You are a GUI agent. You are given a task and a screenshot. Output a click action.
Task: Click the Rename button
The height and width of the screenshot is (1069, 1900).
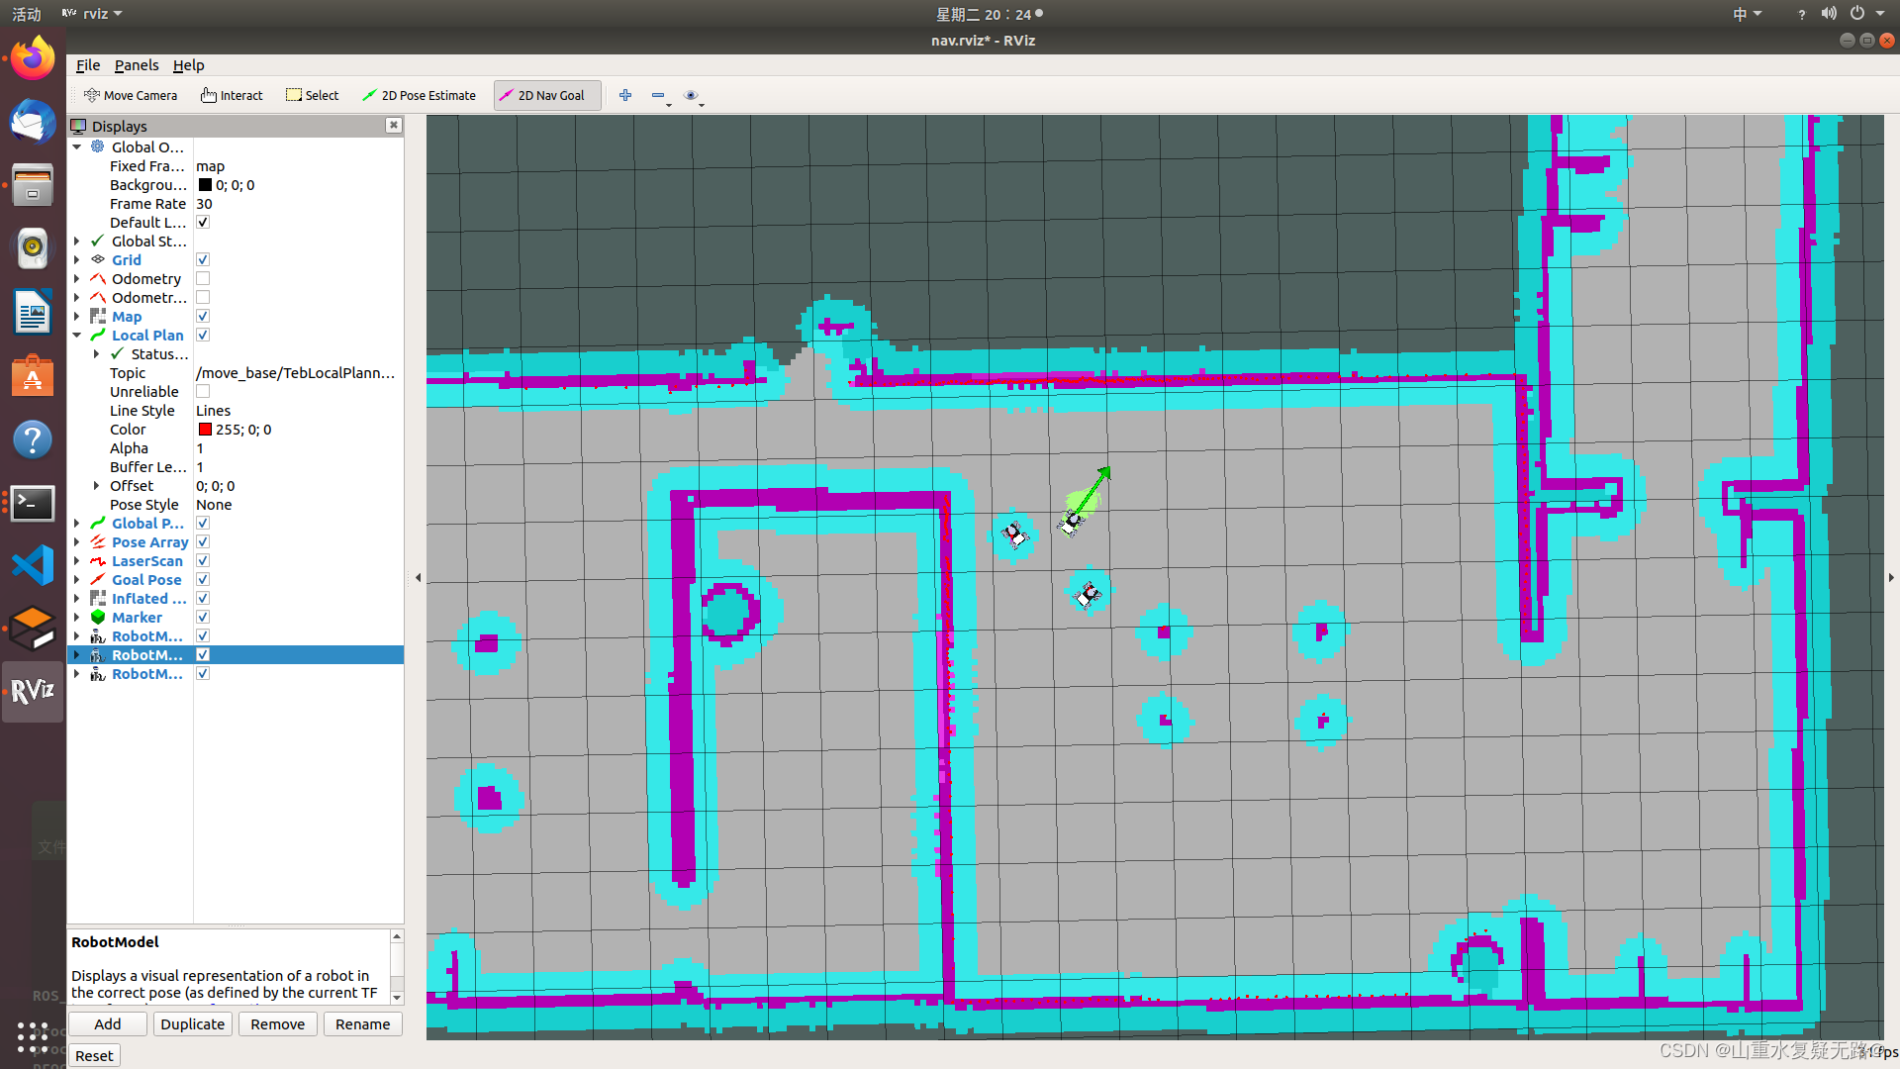coord(363,1023)
